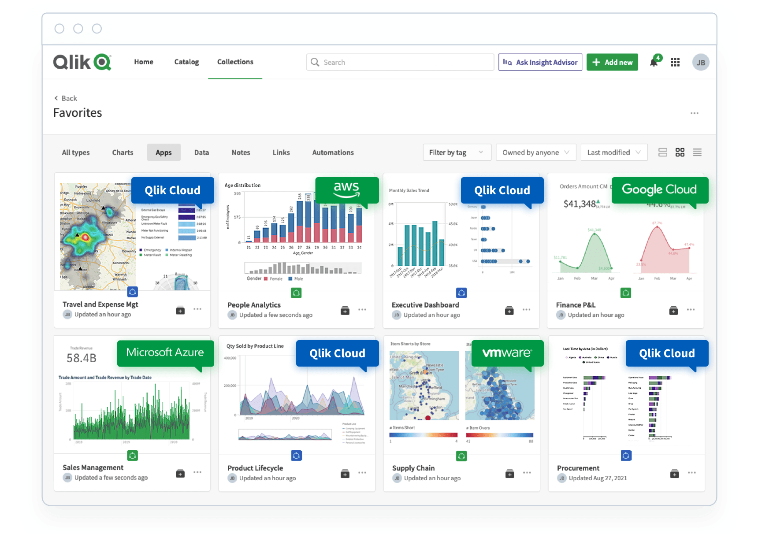758x534 pixels.
Task: Open the Supply Chain app title
Action: click(x=413, y=468)
